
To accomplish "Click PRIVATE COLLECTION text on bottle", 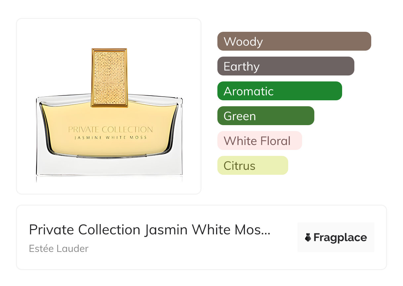I will point(111,129).
